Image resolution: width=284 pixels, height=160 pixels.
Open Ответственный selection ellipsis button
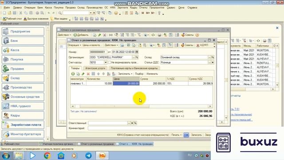pos(129,123)
